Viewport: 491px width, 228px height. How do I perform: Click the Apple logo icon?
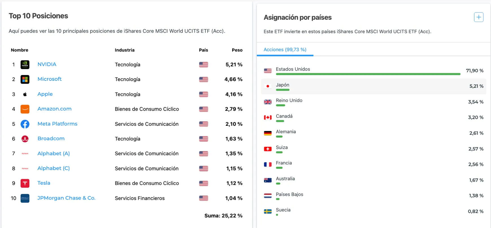[x=25, y=94]
